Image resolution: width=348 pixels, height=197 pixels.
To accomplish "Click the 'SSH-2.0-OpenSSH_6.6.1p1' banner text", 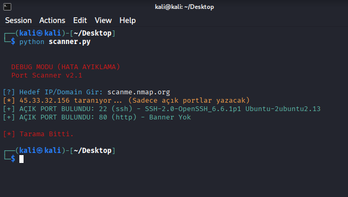I will (x=193, y=109).
